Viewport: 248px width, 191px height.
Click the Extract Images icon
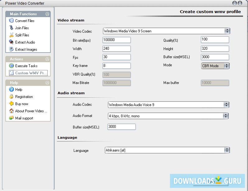(x=12, y=49)
